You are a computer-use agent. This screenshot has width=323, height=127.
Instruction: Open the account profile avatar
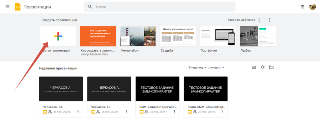313,7
